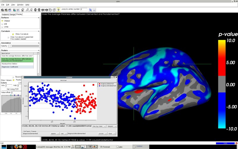Click the go-to-vertex icon beside number field
Viewport: 238px width, 149px height.
pyautogui.click(x=90, y=10)
